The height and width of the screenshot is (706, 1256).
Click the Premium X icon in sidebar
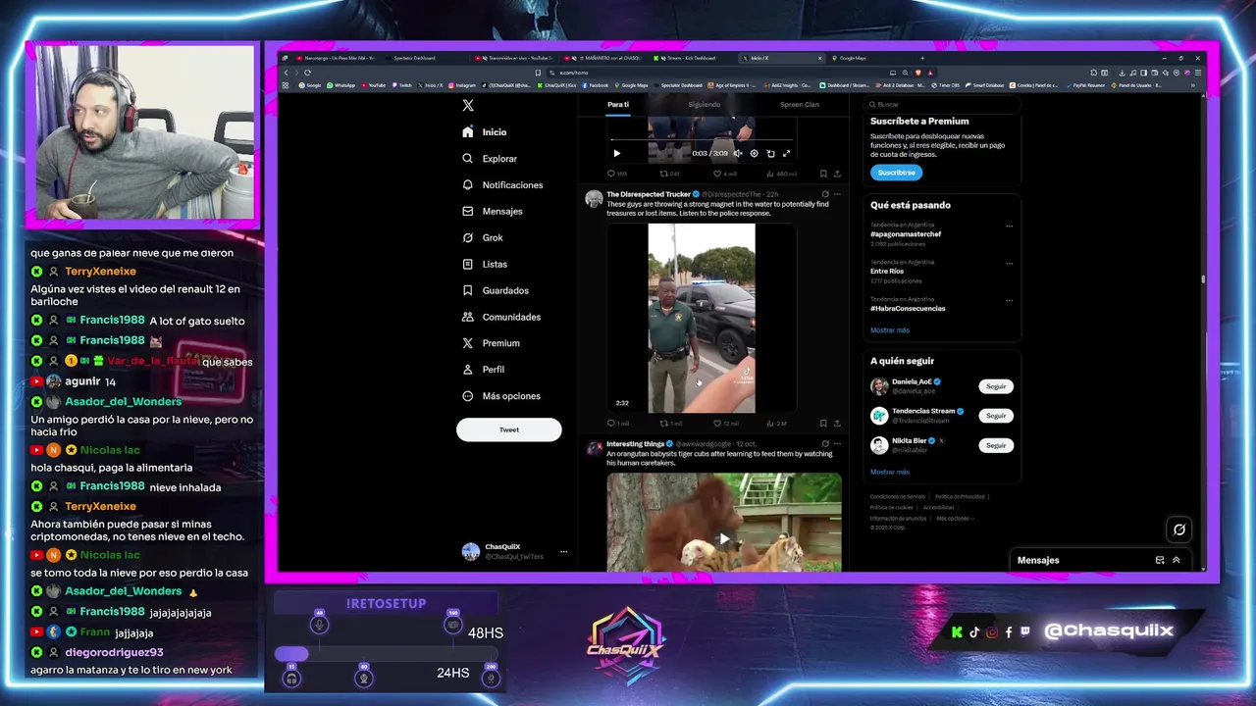[468, 343]
